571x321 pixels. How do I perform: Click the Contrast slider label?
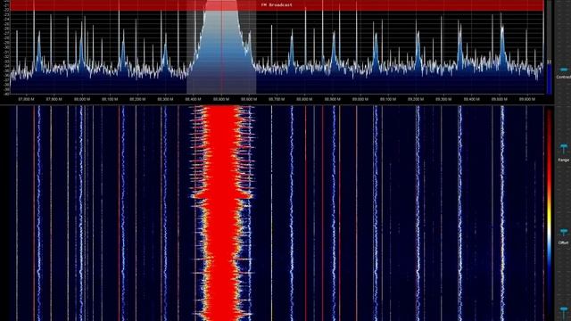pyautogui.click(x=564, y=78)
